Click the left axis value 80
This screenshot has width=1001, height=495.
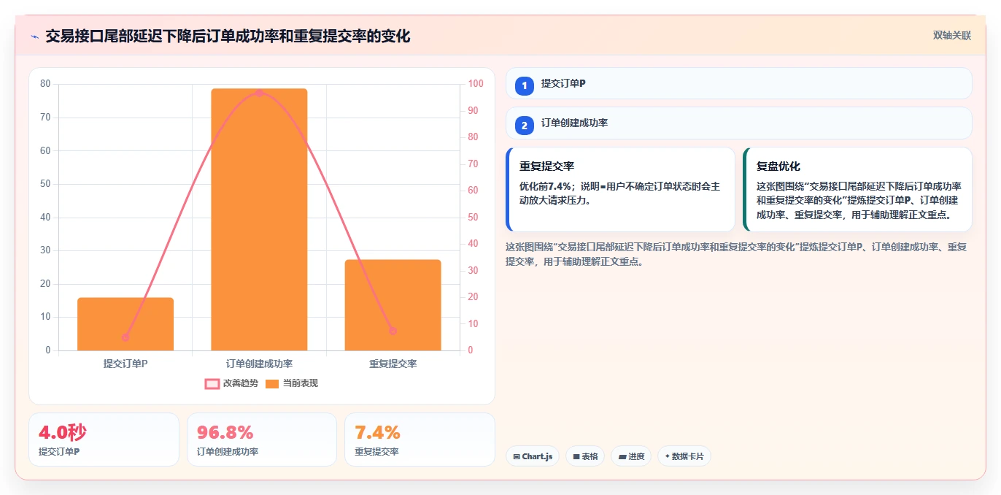45,84
